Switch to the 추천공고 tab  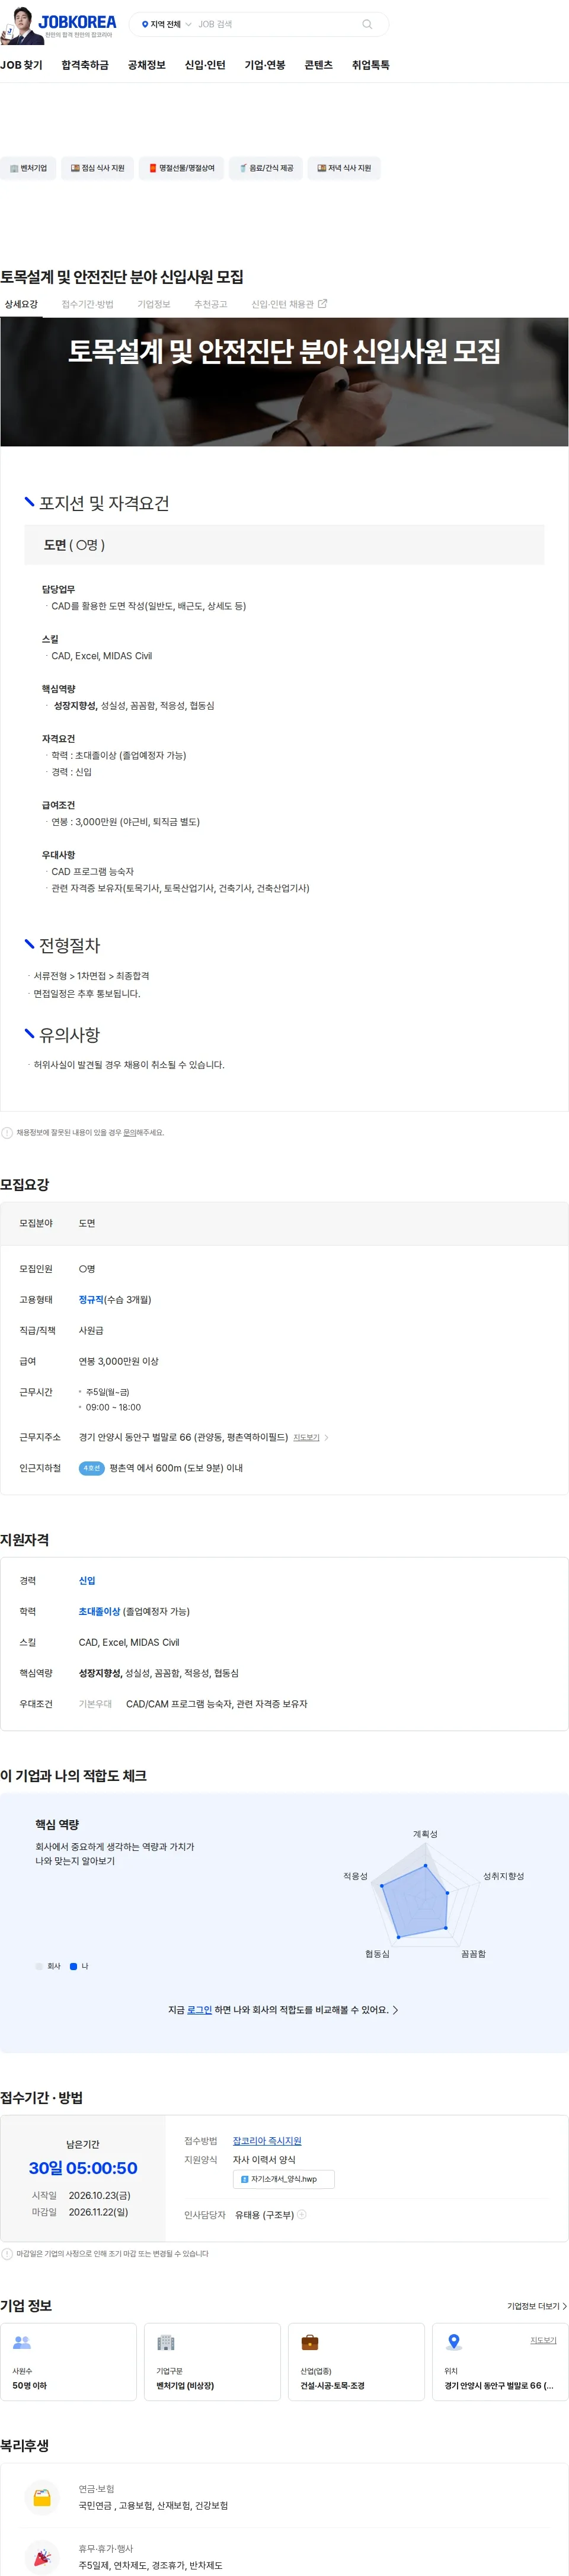(x=211, y=304)
